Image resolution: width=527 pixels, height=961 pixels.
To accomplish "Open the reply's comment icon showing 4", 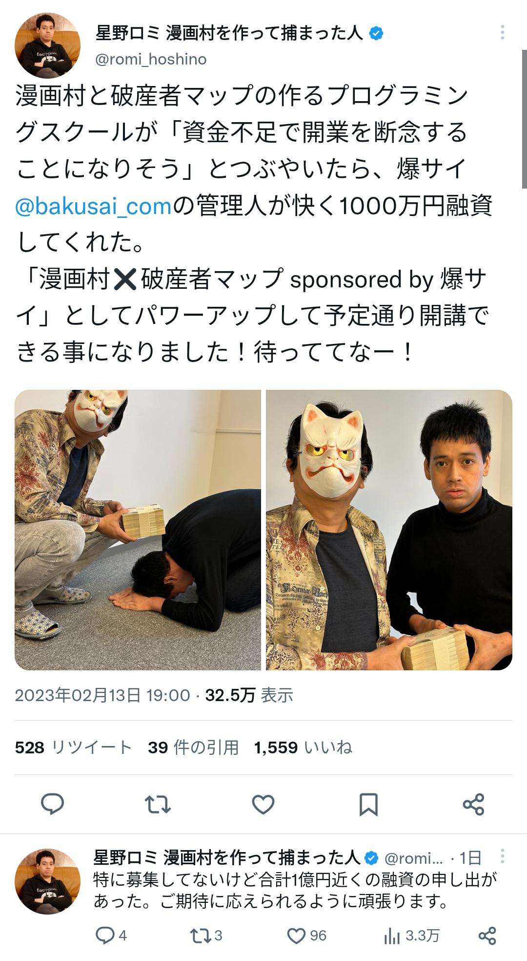I will tap(111, 935).
